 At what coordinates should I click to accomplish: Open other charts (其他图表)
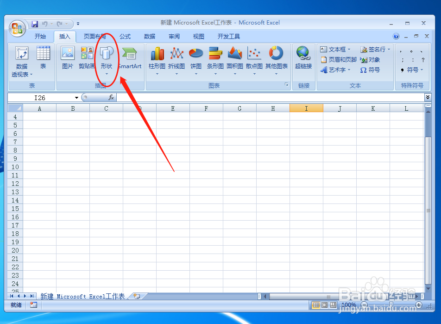277,61
